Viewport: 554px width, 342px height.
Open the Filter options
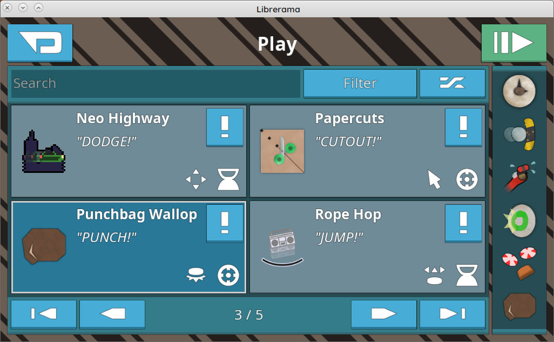point(360,83)
